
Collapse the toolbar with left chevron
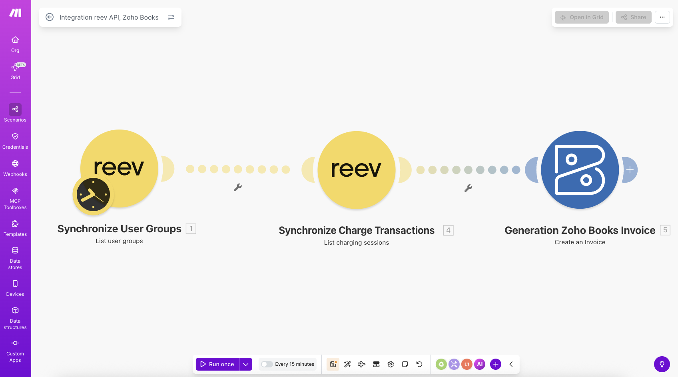tap(511, 364)
